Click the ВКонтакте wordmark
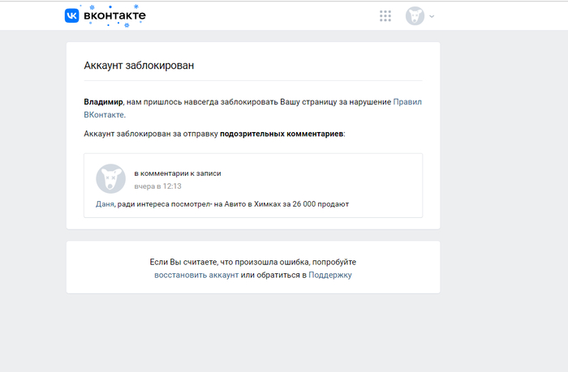 pyautogui.click(x=114, y=15)
